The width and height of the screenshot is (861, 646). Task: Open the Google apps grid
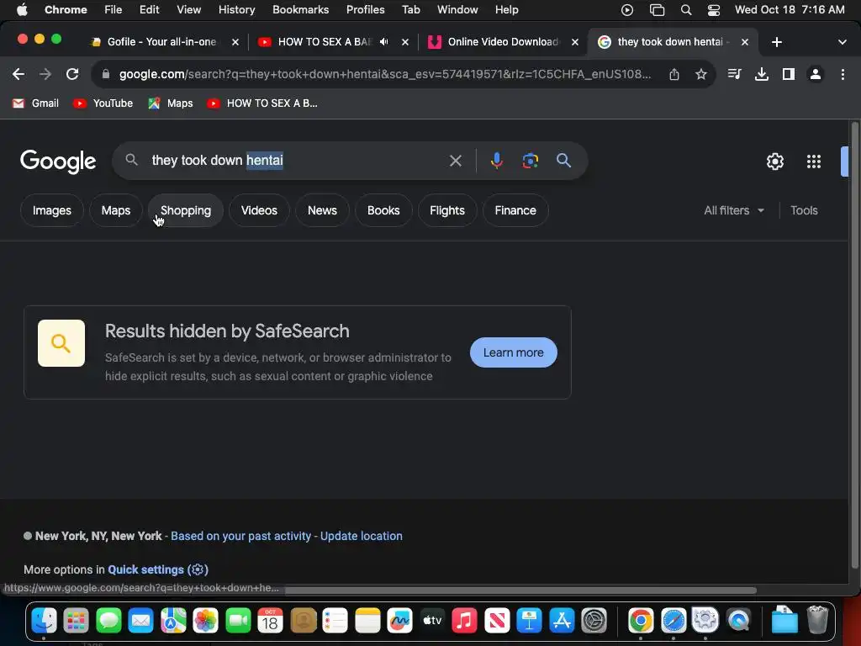pos(814,161)
